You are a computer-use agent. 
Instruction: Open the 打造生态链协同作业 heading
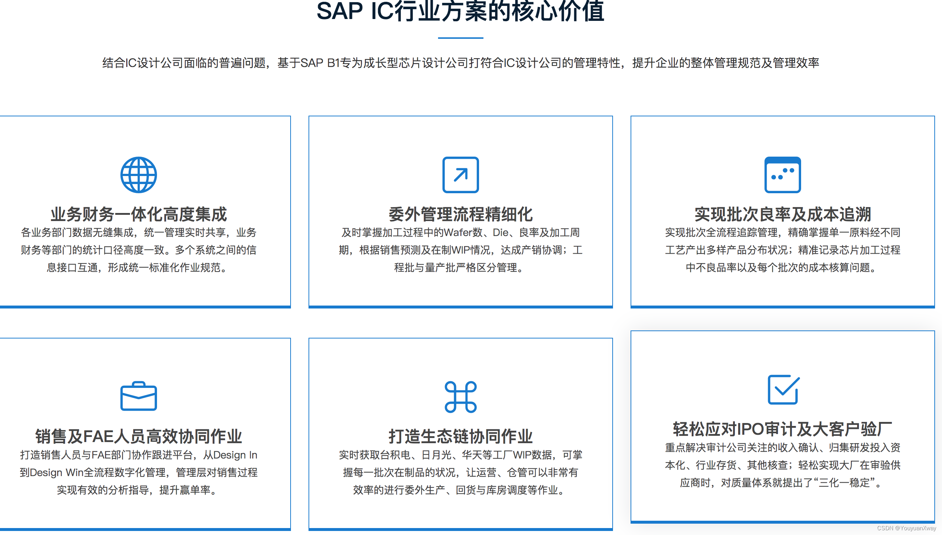pos(460,436)
